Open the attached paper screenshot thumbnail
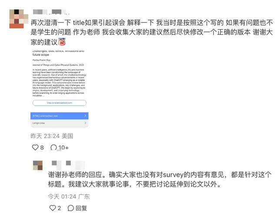The image size is (278, 215). tap(60, 88)
